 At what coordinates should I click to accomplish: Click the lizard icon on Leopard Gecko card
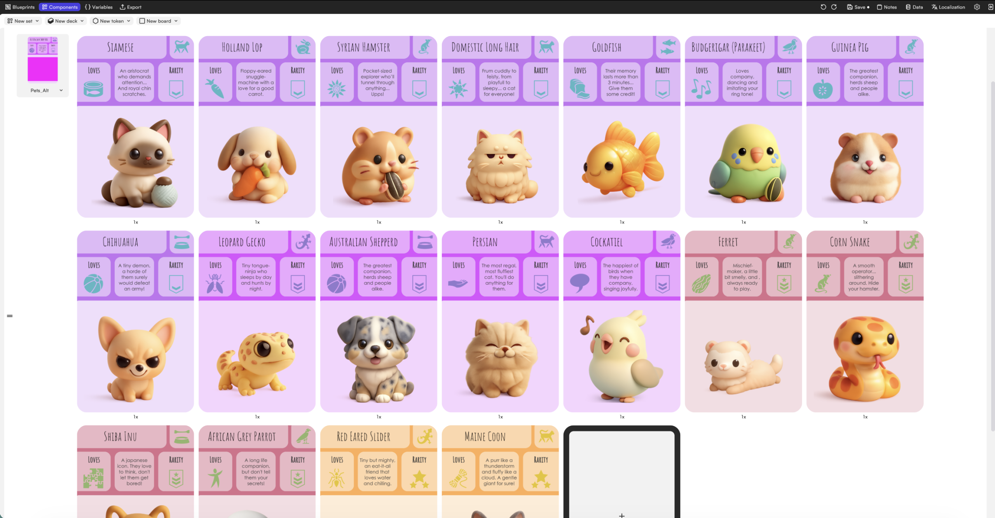click(303, 242)
